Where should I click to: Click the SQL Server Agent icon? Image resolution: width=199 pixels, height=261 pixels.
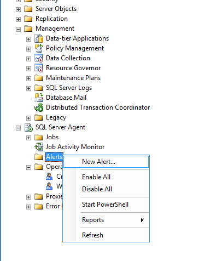click(28, 127)
